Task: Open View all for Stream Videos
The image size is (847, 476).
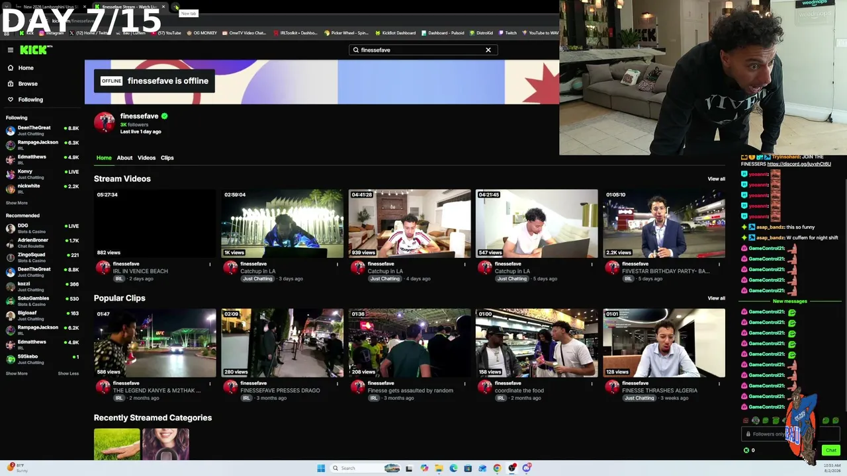Action: (716, 179)
